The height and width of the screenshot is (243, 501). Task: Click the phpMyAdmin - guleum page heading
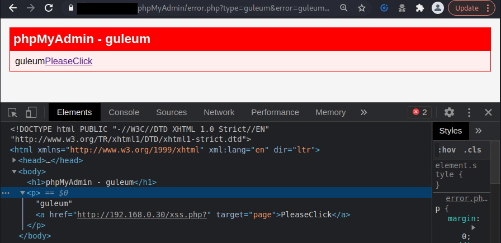click(x=82, y=39)
